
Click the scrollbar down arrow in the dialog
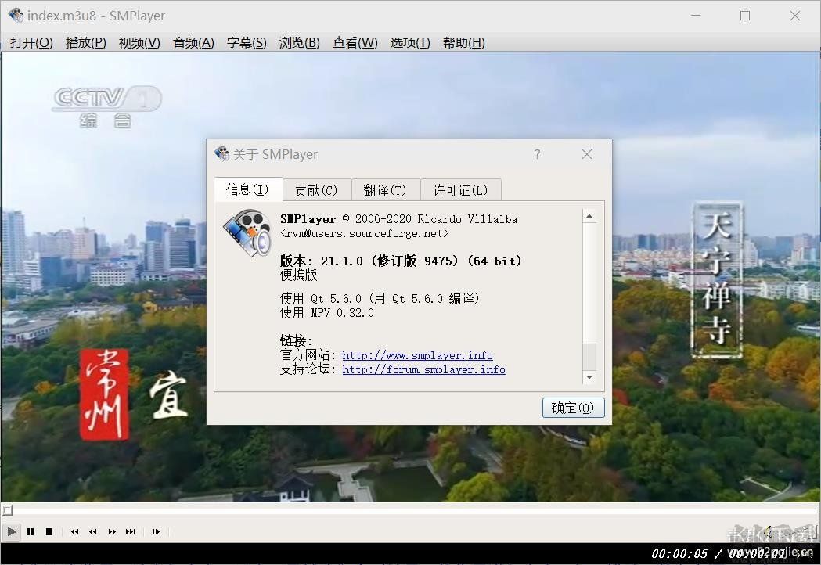tap(589, 378)
